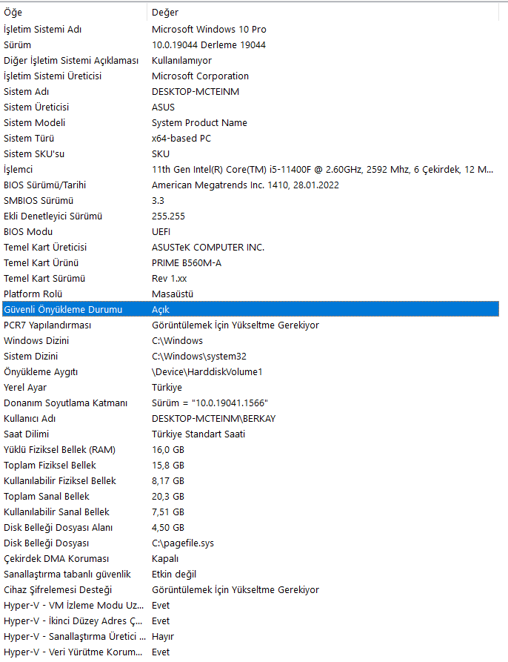
Task: Select Yüklü Fiziksel Bellek (RAM) row
Action: coord(250,450)
